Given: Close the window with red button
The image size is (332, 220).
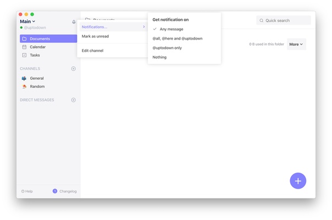Looking at the screenshot, I should 20,14.
